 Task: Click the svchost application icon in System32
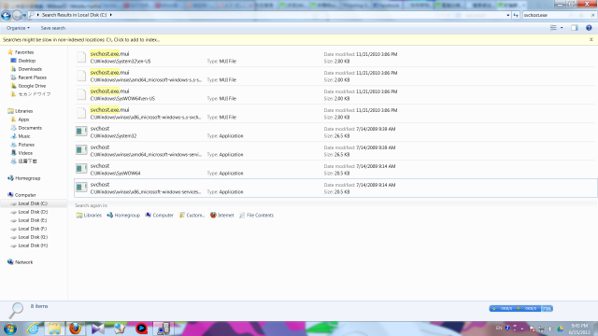pos(81,132)
